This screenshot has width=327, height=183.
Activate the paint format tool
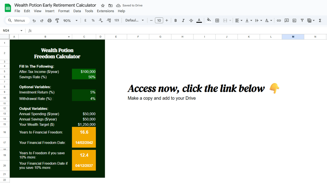coord(57,20)
